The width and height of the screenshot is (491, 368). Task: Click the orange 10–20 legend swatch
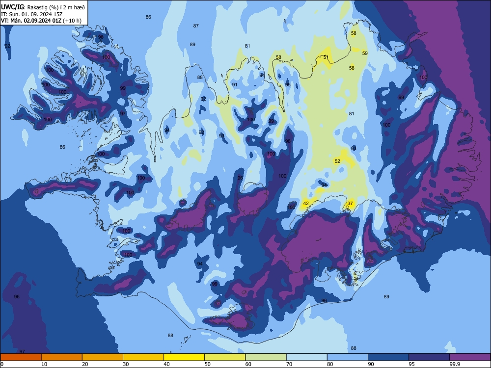(62, 357)
